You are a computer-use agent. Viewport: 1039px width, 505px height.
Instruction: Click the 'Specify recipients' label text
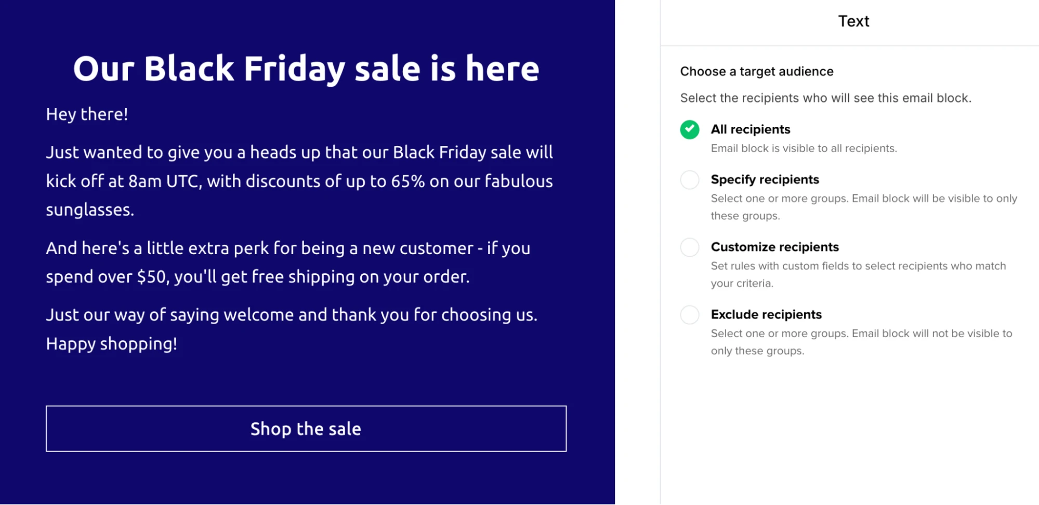765,180
